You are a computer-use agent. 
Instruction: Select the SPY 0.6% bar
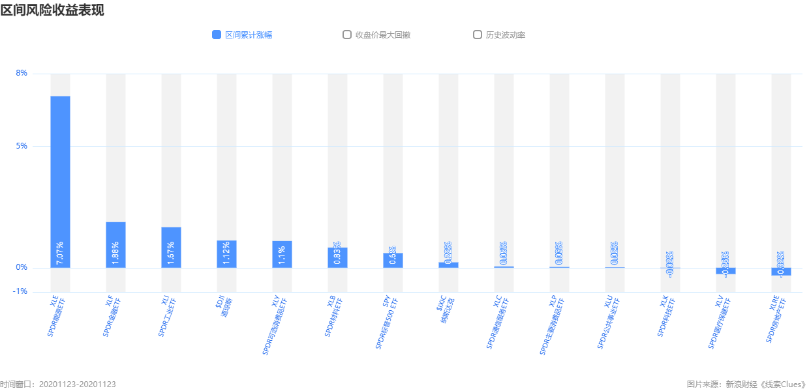point(393,260)
